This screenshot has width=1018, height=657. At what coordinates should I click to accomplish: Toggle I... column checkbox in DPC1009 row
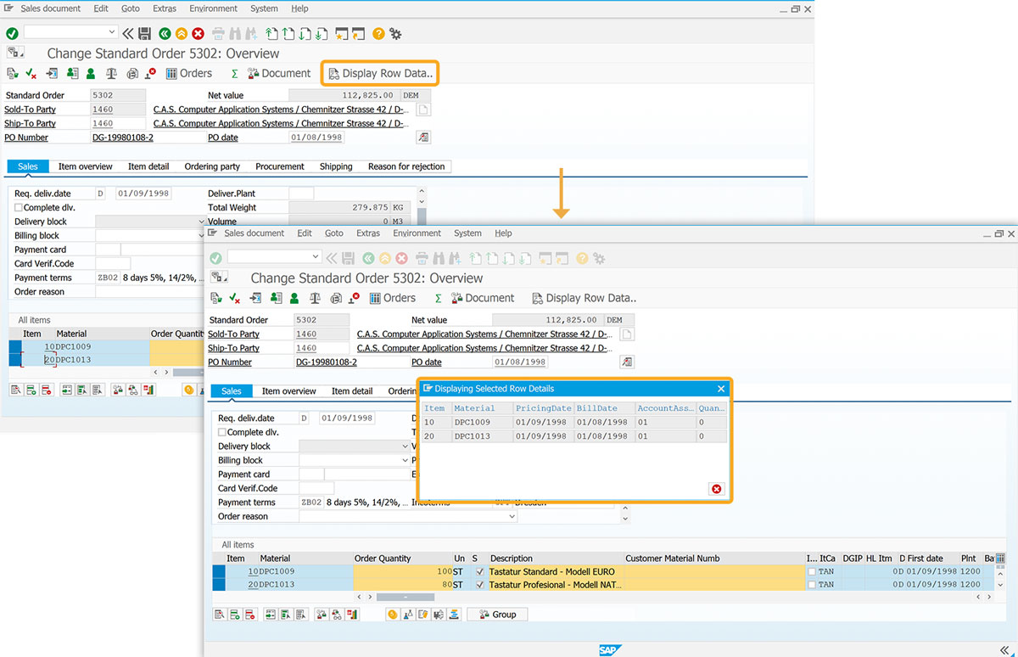pos(812,572)
